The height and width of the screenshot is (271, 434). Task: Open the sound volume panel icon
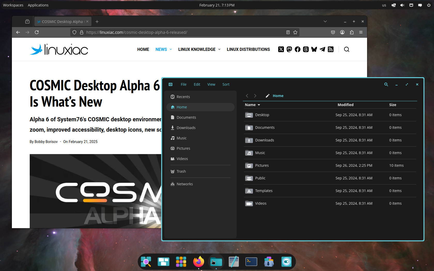402,5
